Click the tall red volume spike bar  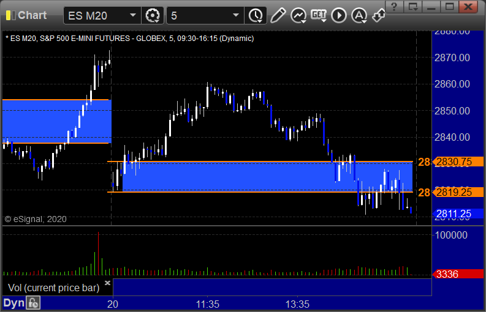[x=98, y=253]
